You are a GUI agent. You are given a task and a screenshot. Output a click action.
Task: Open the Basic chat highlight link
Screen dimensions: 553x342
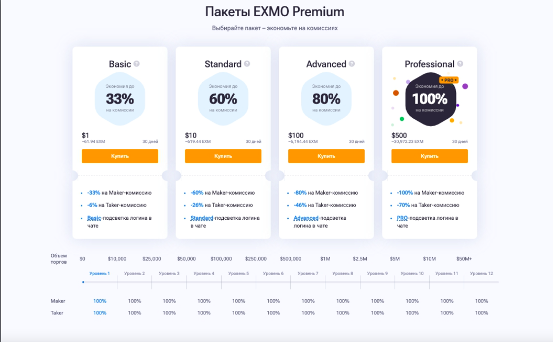point(94,218)
